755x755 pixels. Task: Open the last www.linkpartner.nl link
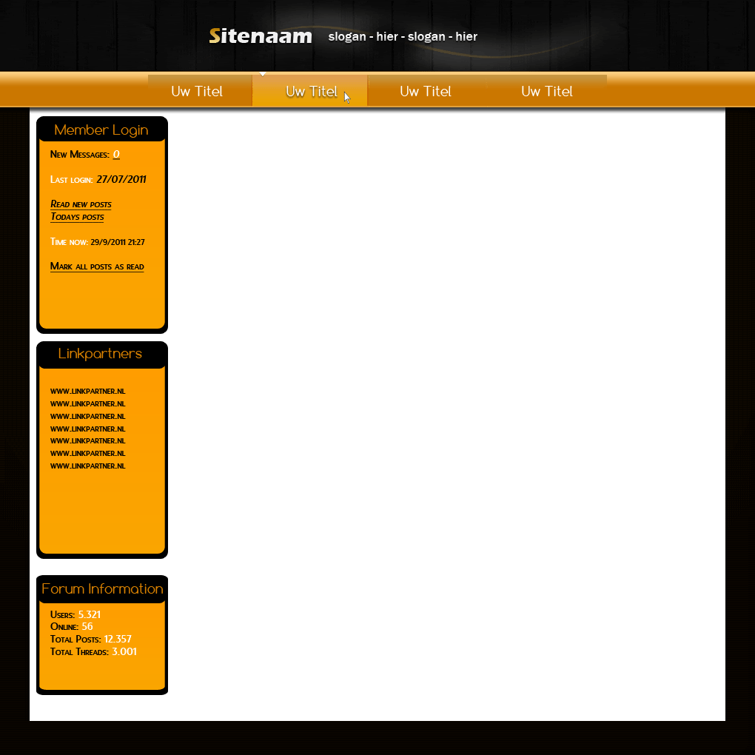(87, 466)
